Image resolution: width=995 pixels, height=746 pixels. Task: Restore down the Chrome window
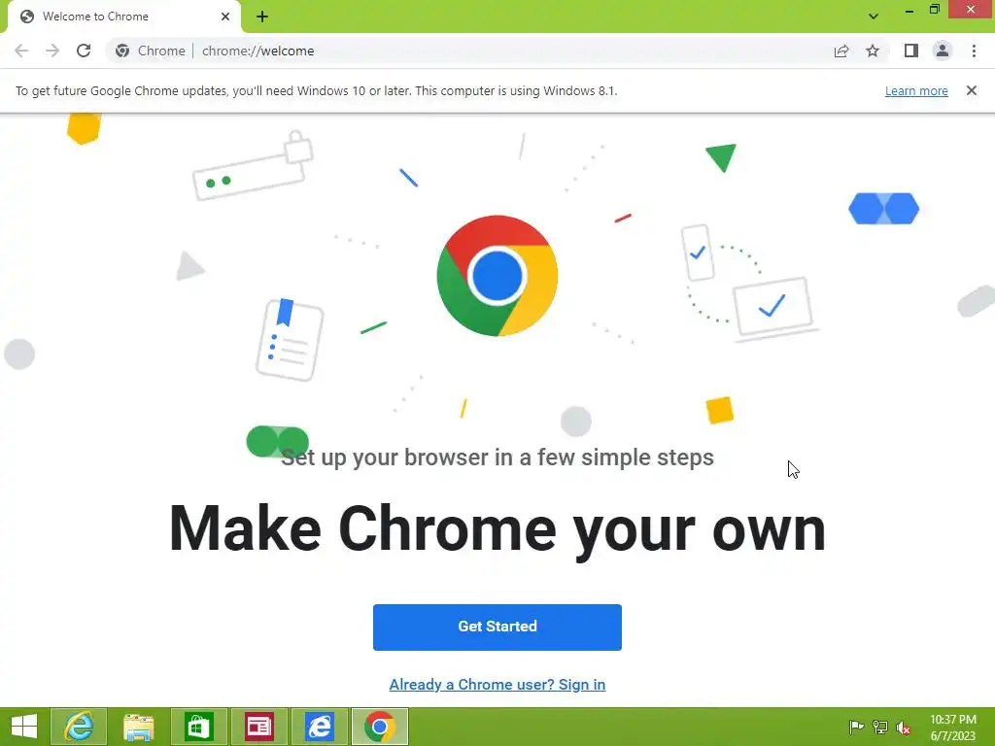click(x=935, y=9)
